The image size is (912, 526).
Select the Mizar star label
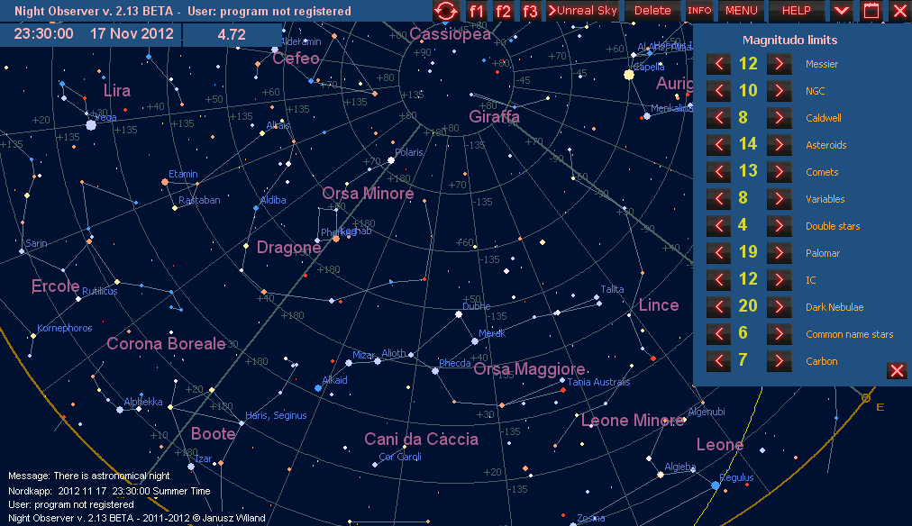pyautogui.click(x=363, y=355)
